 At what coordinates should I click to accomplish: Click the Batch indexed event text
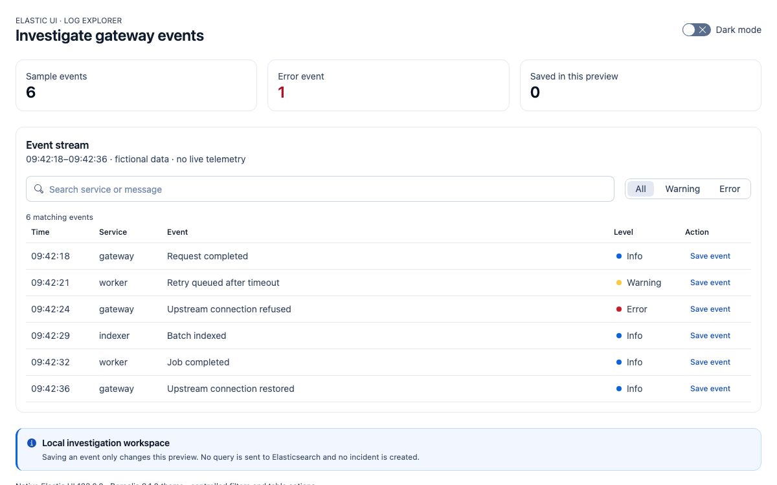[197, 336]
